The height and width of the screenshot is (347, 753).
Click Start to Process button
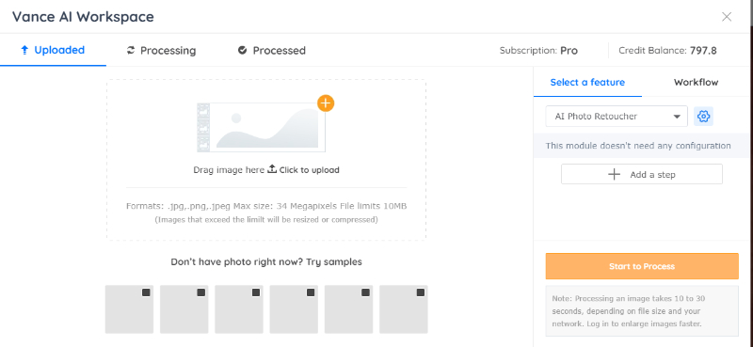tap(642, 266)
